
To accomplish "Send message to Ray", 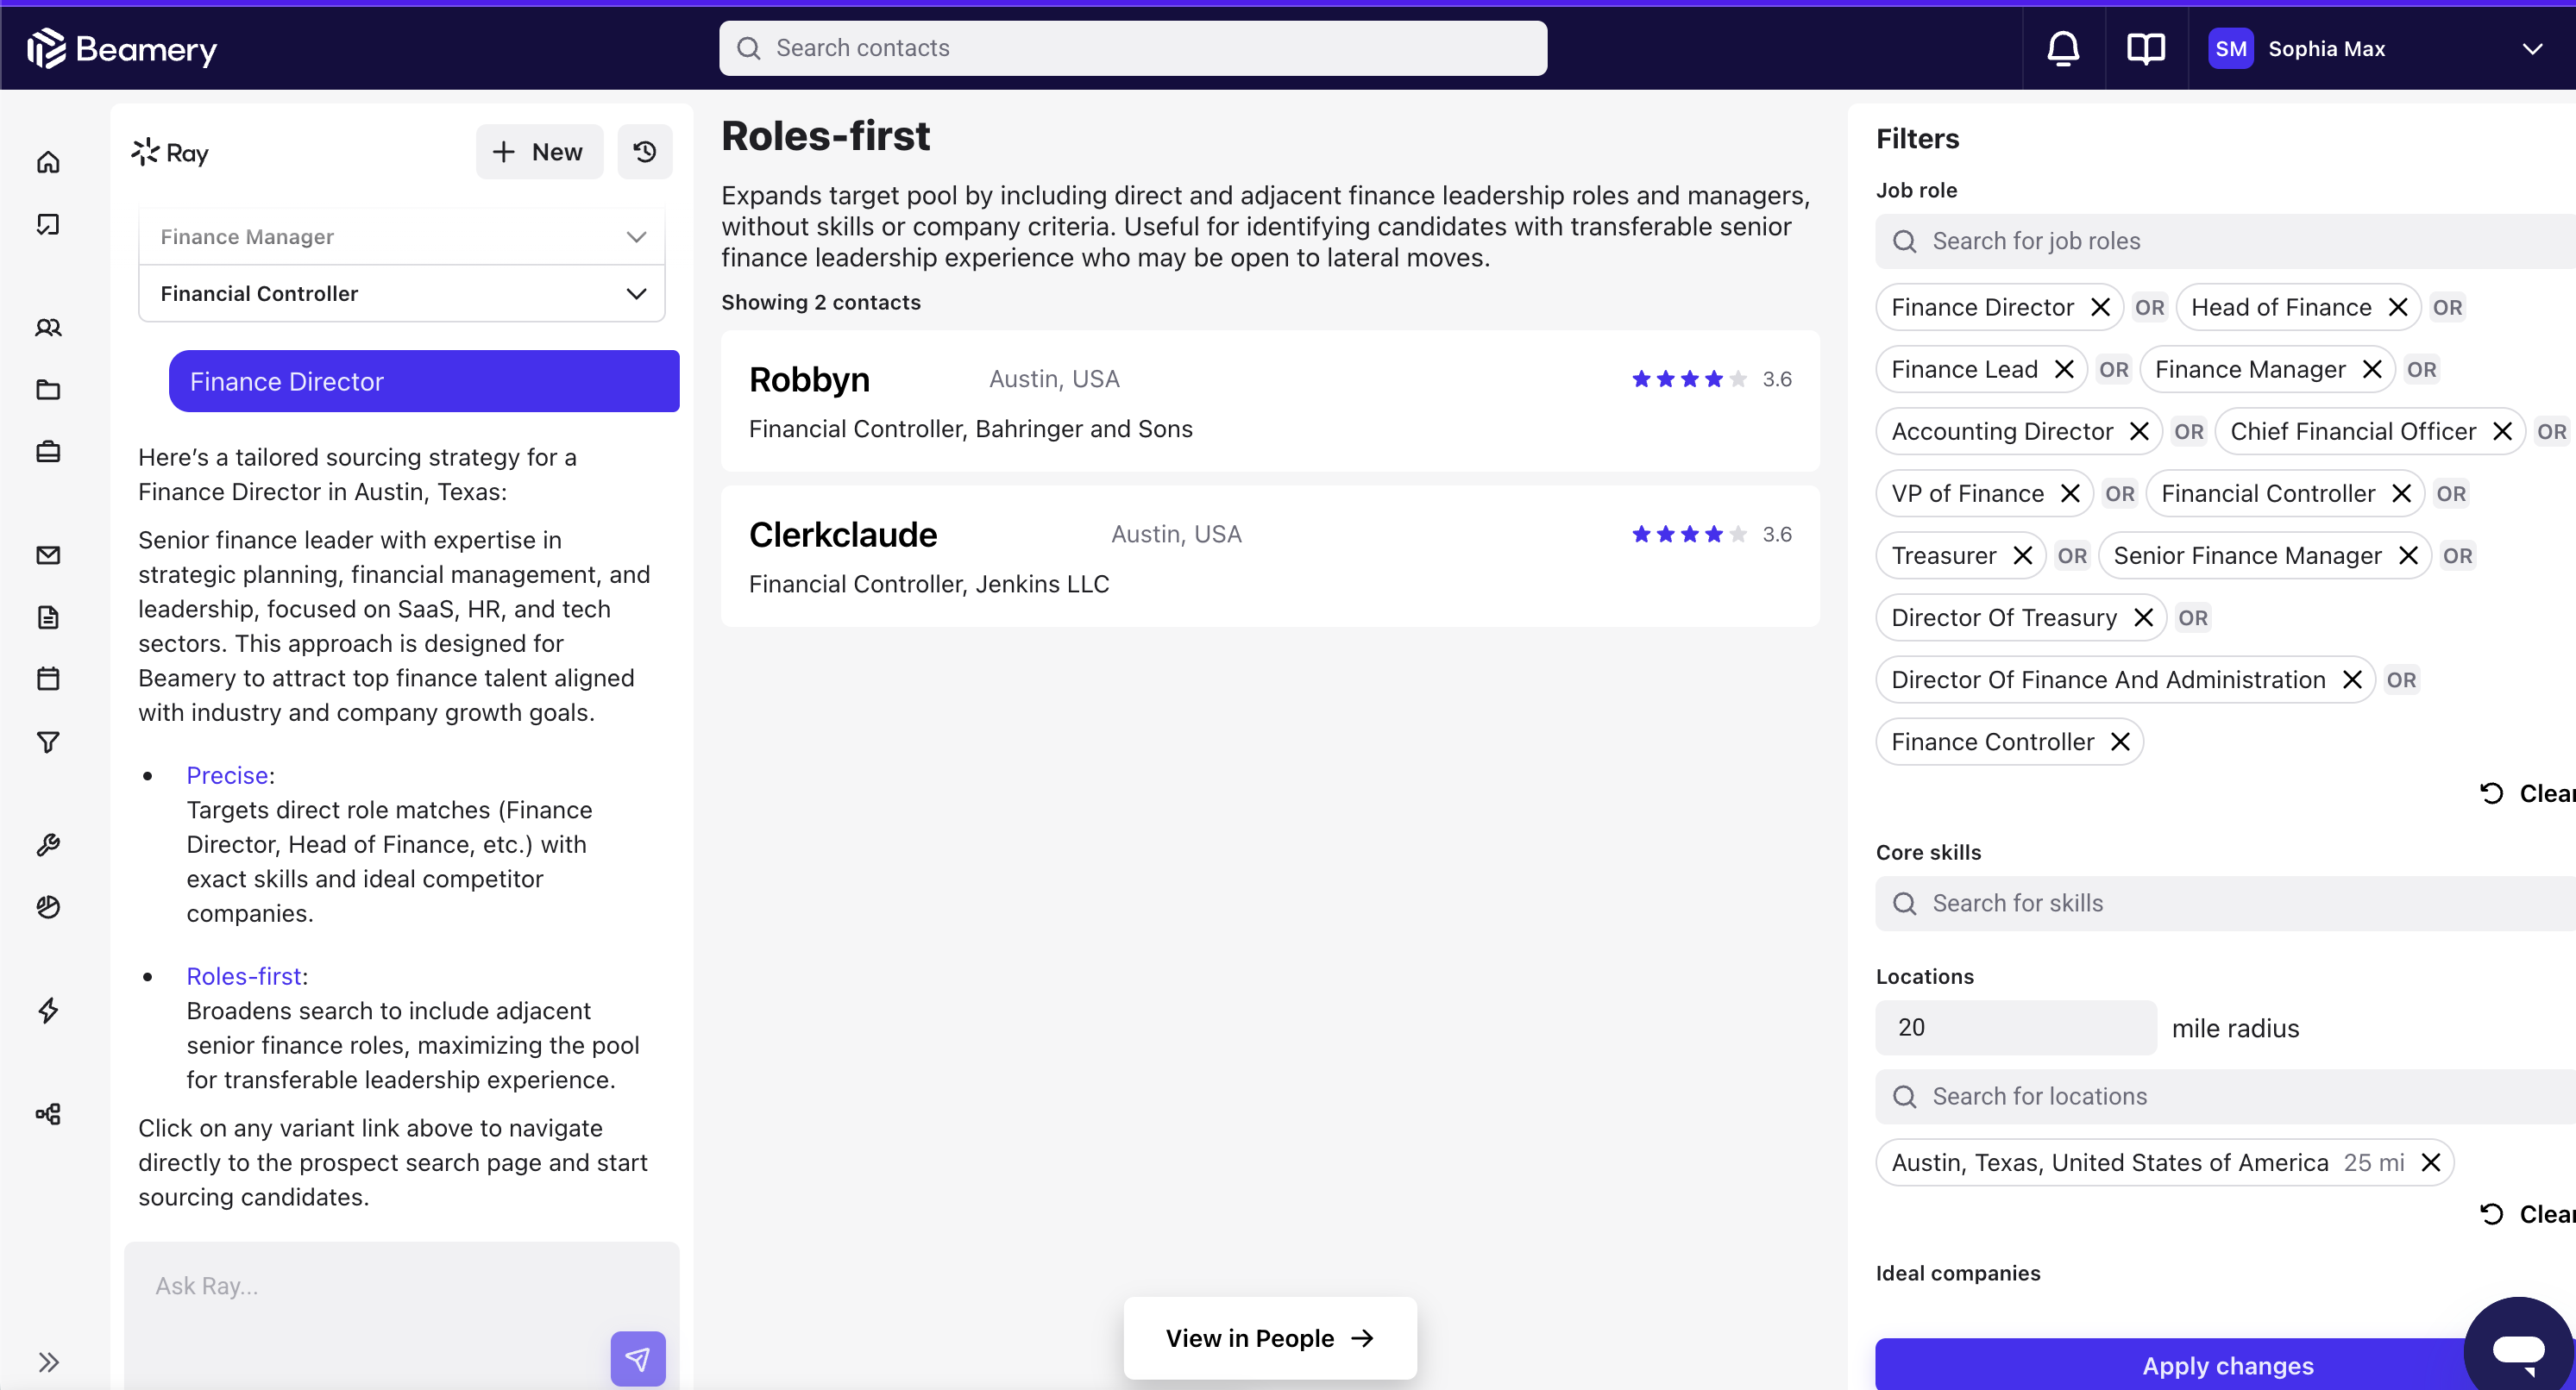I will pos(637,1358).
